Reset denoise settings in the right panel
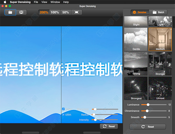This screenshot has width=175, height=134. click(148, 127)
